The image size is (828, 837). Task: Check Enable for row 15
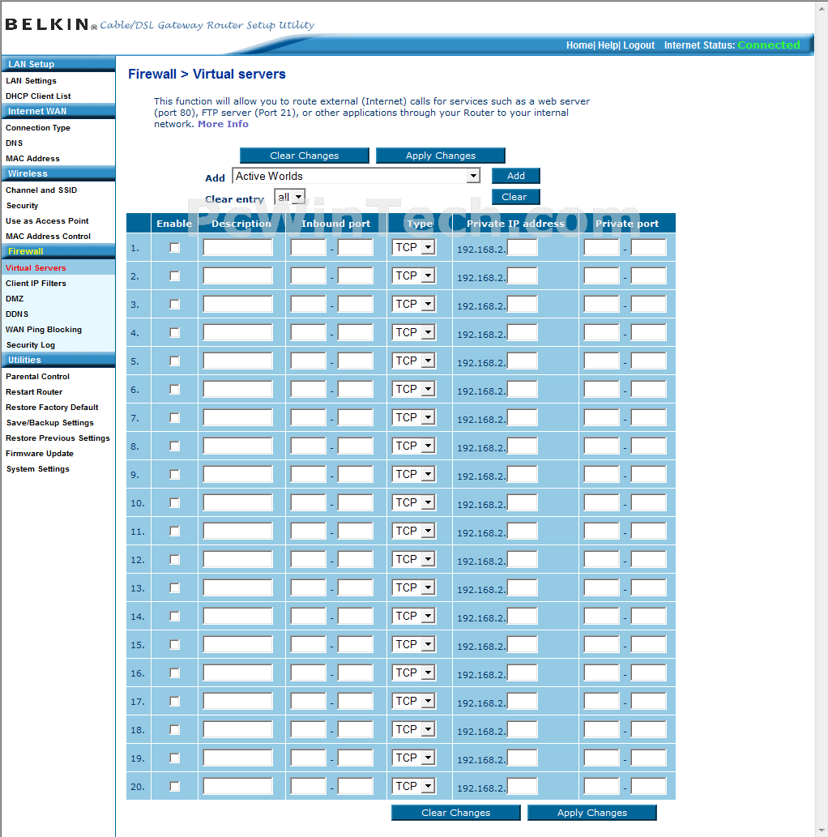click(174, 645)
